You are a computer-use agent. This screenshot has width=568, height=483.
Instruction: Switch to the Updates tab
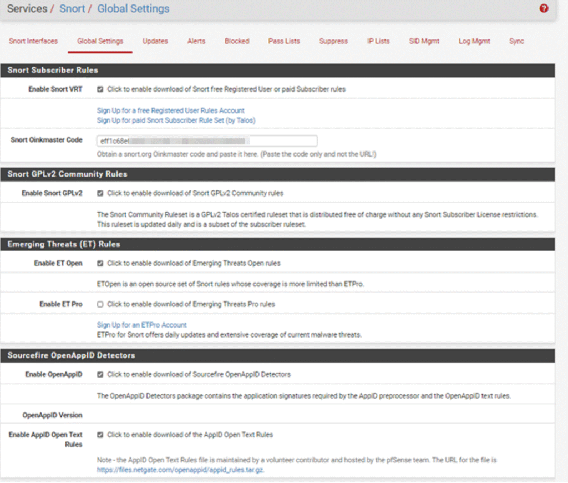coord(155,41)
